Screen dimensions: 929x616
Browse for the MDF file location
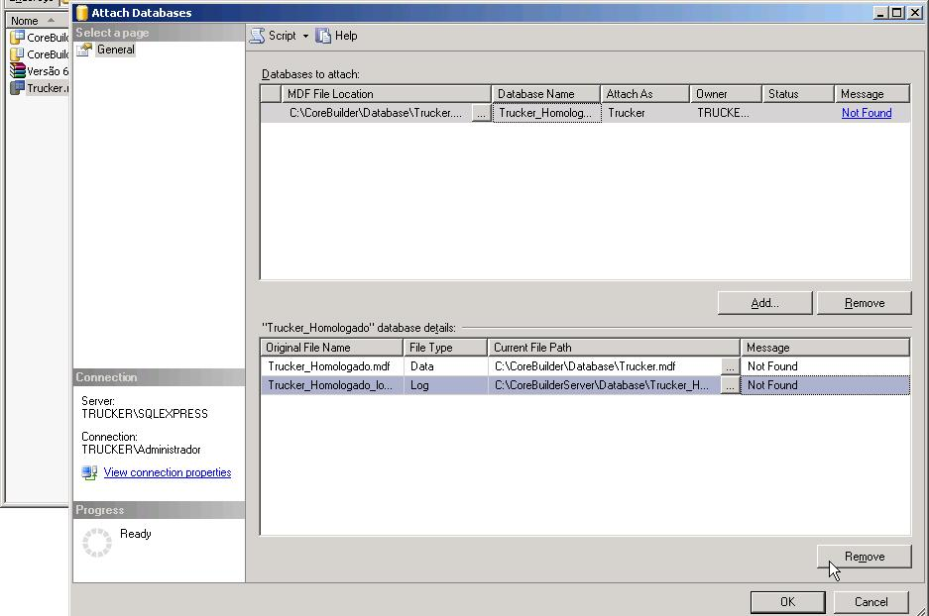point(481,113)
